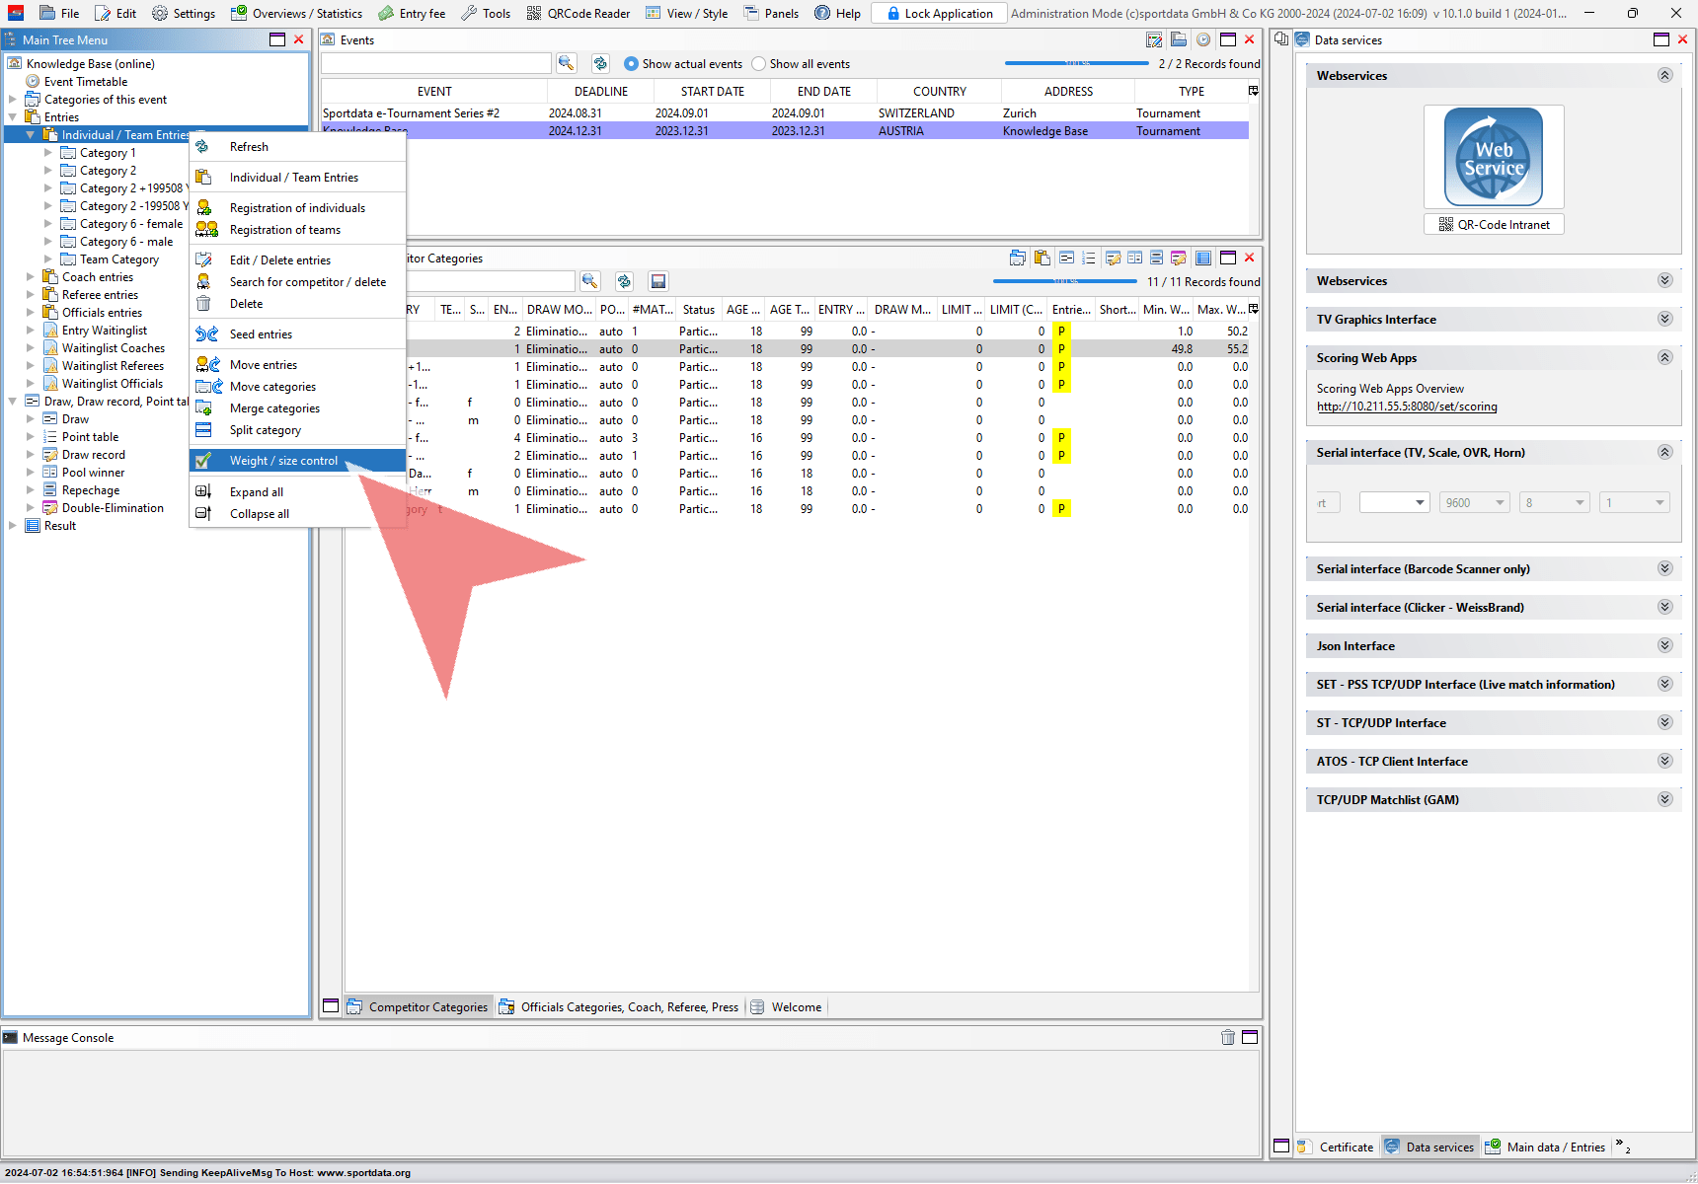Expand Category 1 tree node arrow

coord(48,153)
